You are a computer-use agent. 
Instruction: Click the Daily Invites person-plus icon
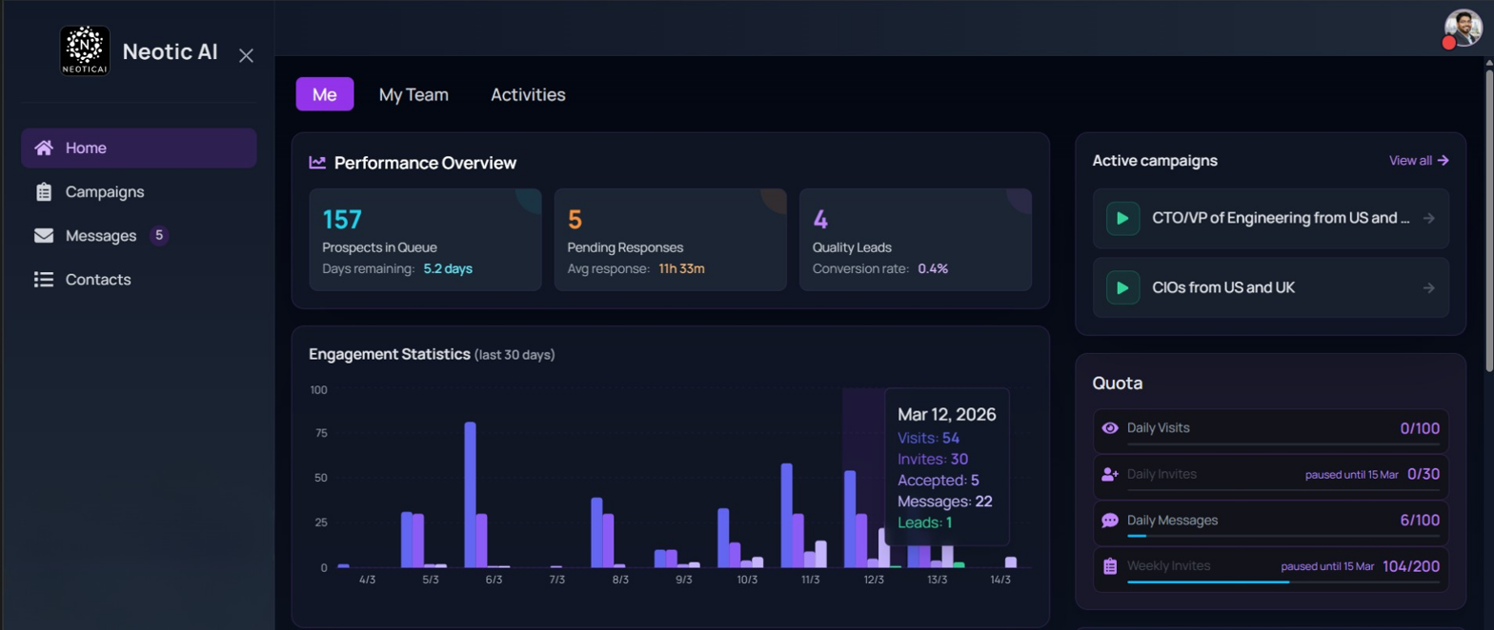pos(1110,474)
